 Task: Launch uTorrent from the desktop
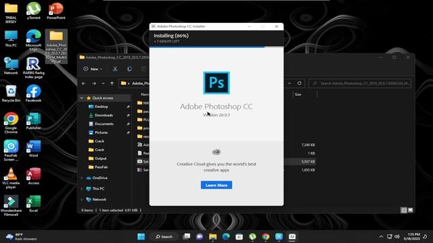click(33, 11)
